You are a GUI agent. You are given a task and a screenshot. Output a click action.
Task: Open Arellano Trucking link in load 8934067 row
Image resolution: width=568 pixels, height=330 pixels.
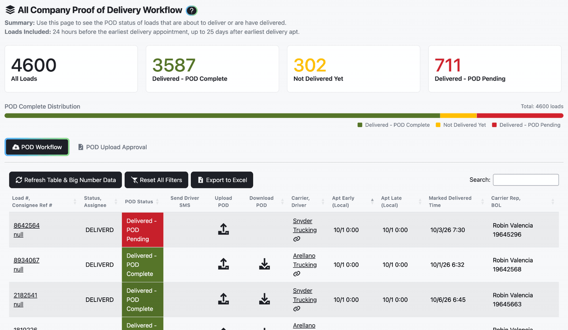pos(305,260)
